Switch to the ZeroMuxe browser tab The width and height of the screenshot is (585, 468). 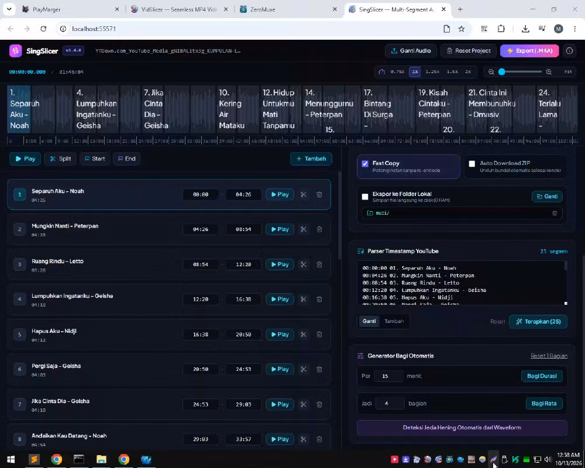[287, 9]
